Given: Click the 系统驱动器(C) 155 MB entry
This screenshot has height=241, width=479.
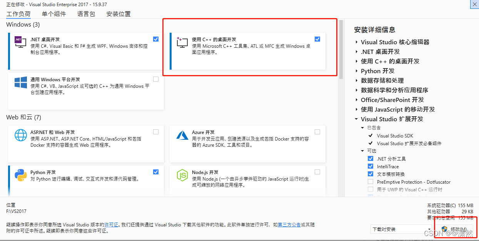Looking at the screenshot, I should [450, 206].
